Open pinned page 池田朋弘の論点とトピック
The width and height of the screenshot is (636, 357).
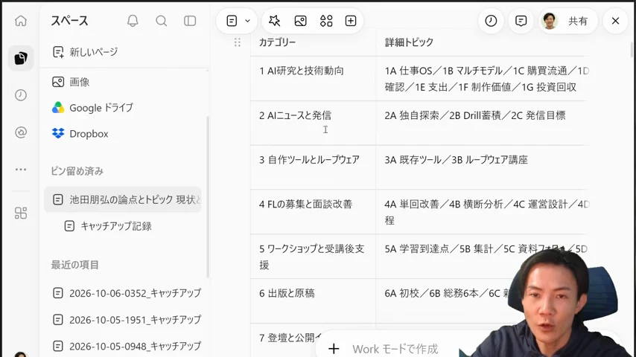tap(122, 199)
